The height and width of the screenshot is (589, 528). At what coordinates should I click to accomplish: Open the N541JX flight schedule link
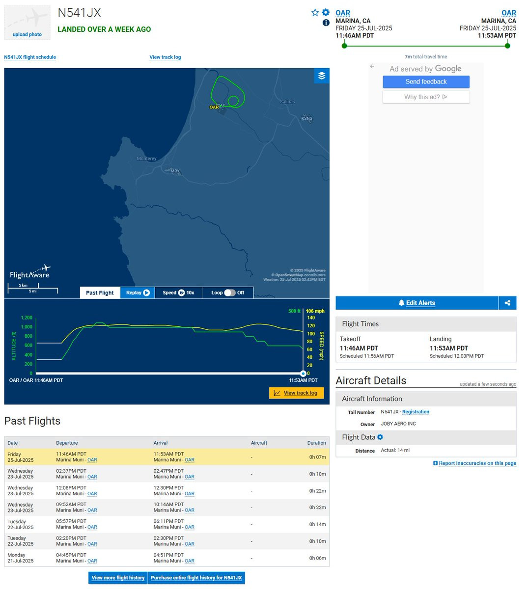(30, 57)
